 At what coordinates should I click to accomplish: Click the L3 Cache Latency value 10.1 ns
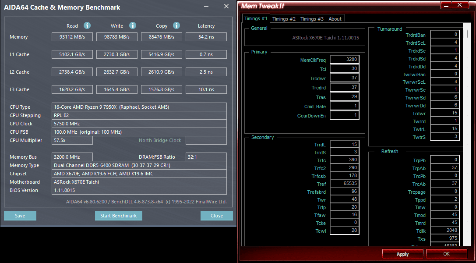pos(206,89)
